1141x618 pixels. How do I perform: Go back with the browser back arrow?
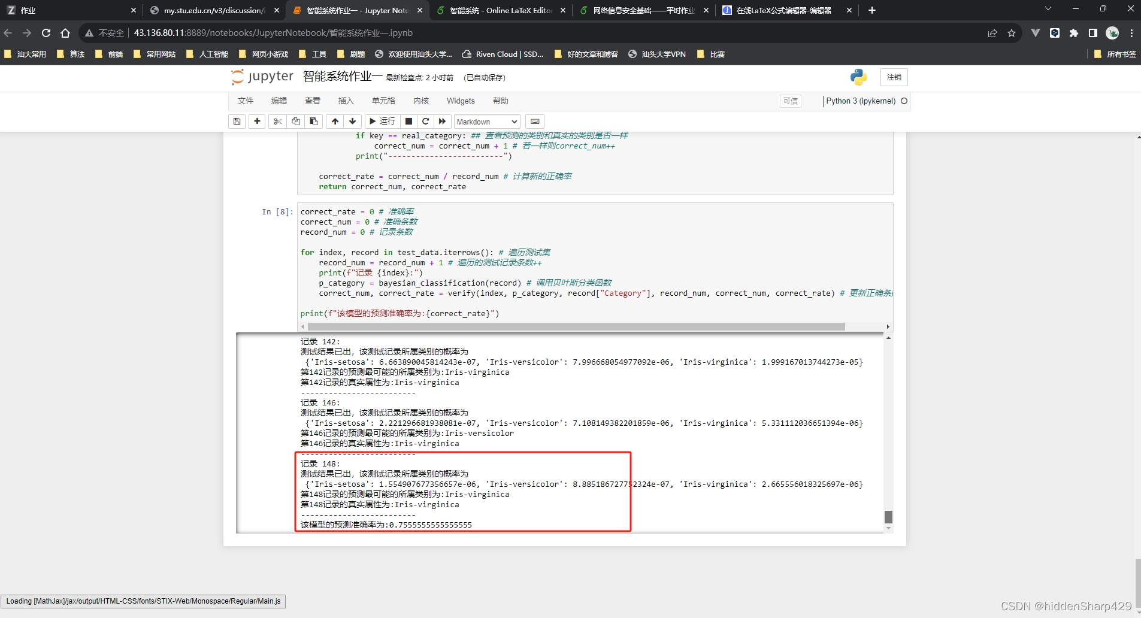click(x=8, y=33)
